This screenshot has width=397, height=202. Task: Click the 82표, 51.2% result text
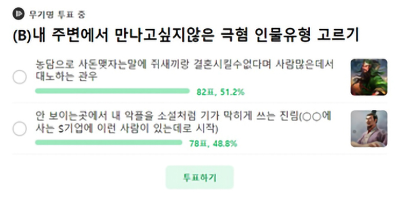pyautogui.click(x=220, y=92)
